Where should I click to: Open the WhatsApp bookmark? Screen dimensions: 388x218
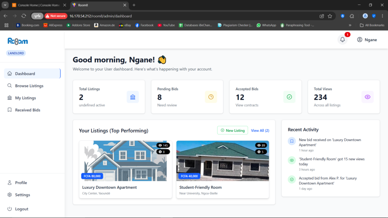(266, 25)
